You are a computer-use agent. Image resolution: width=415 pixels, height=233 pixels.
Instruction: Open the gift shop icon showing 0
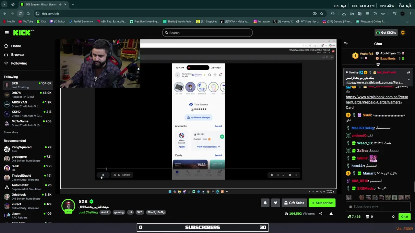click(x=369, y=217)
